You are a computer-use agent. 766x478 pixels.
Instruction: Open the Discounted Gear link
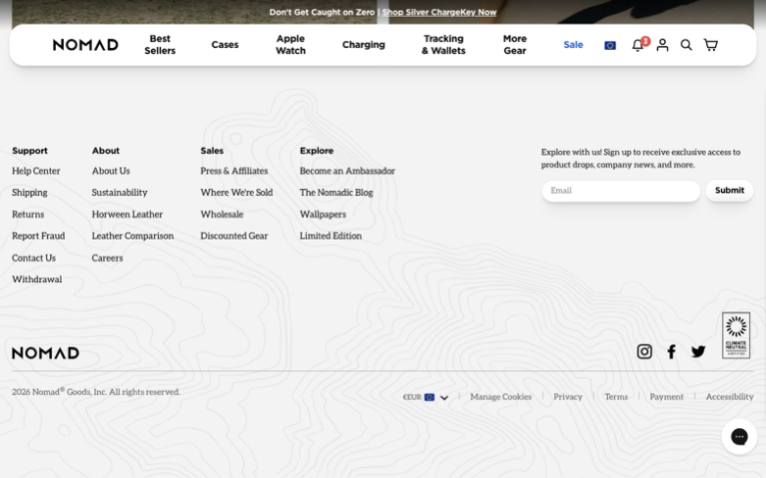coord(234,236)
